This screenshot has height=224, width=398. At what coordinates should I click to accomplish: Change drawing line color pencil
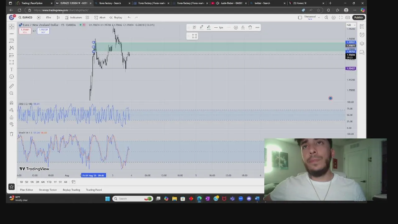pyautogui.click(x=201, y=27)
